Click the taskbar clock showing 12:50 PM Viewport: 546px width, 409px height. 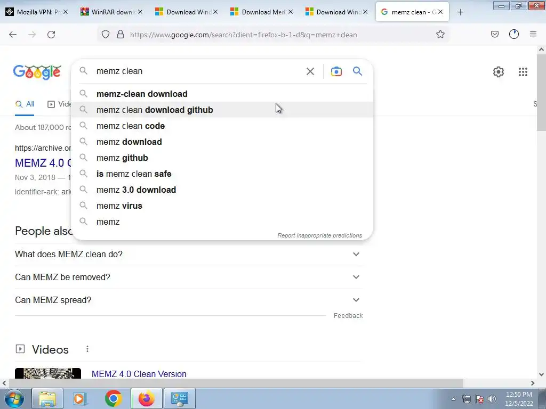click(x=519, y=399)
